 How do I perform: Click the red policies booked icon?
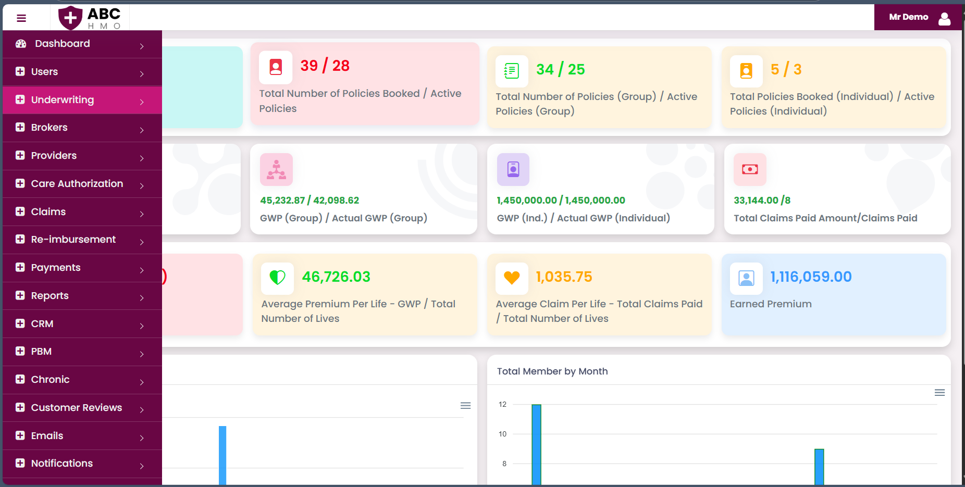pos(276,67)
